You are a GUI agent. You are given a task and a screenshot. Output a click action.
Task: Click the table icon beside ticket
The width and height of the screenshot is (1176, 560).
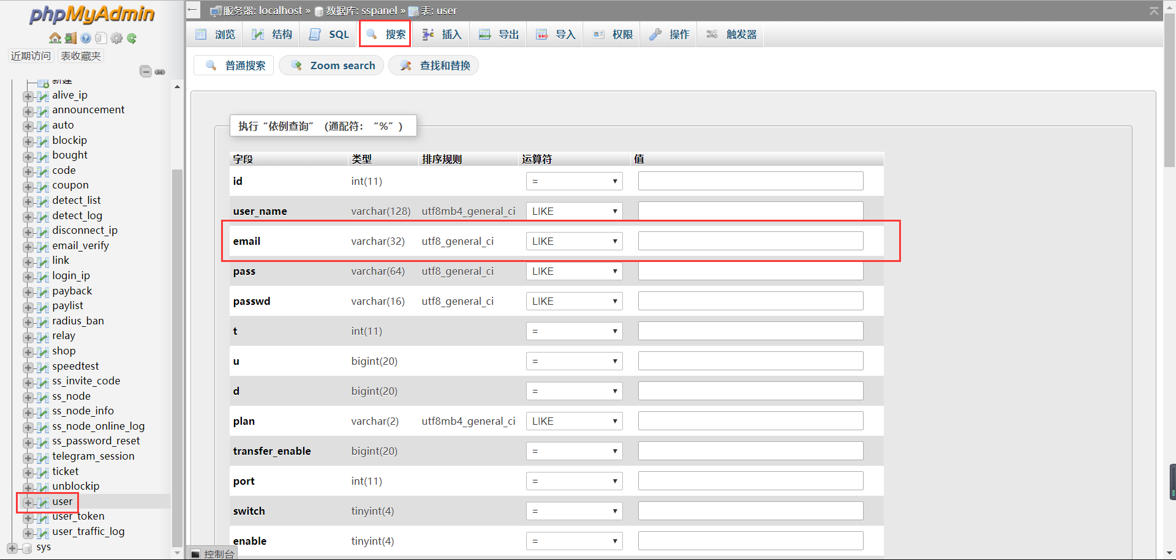click(42, 472)
